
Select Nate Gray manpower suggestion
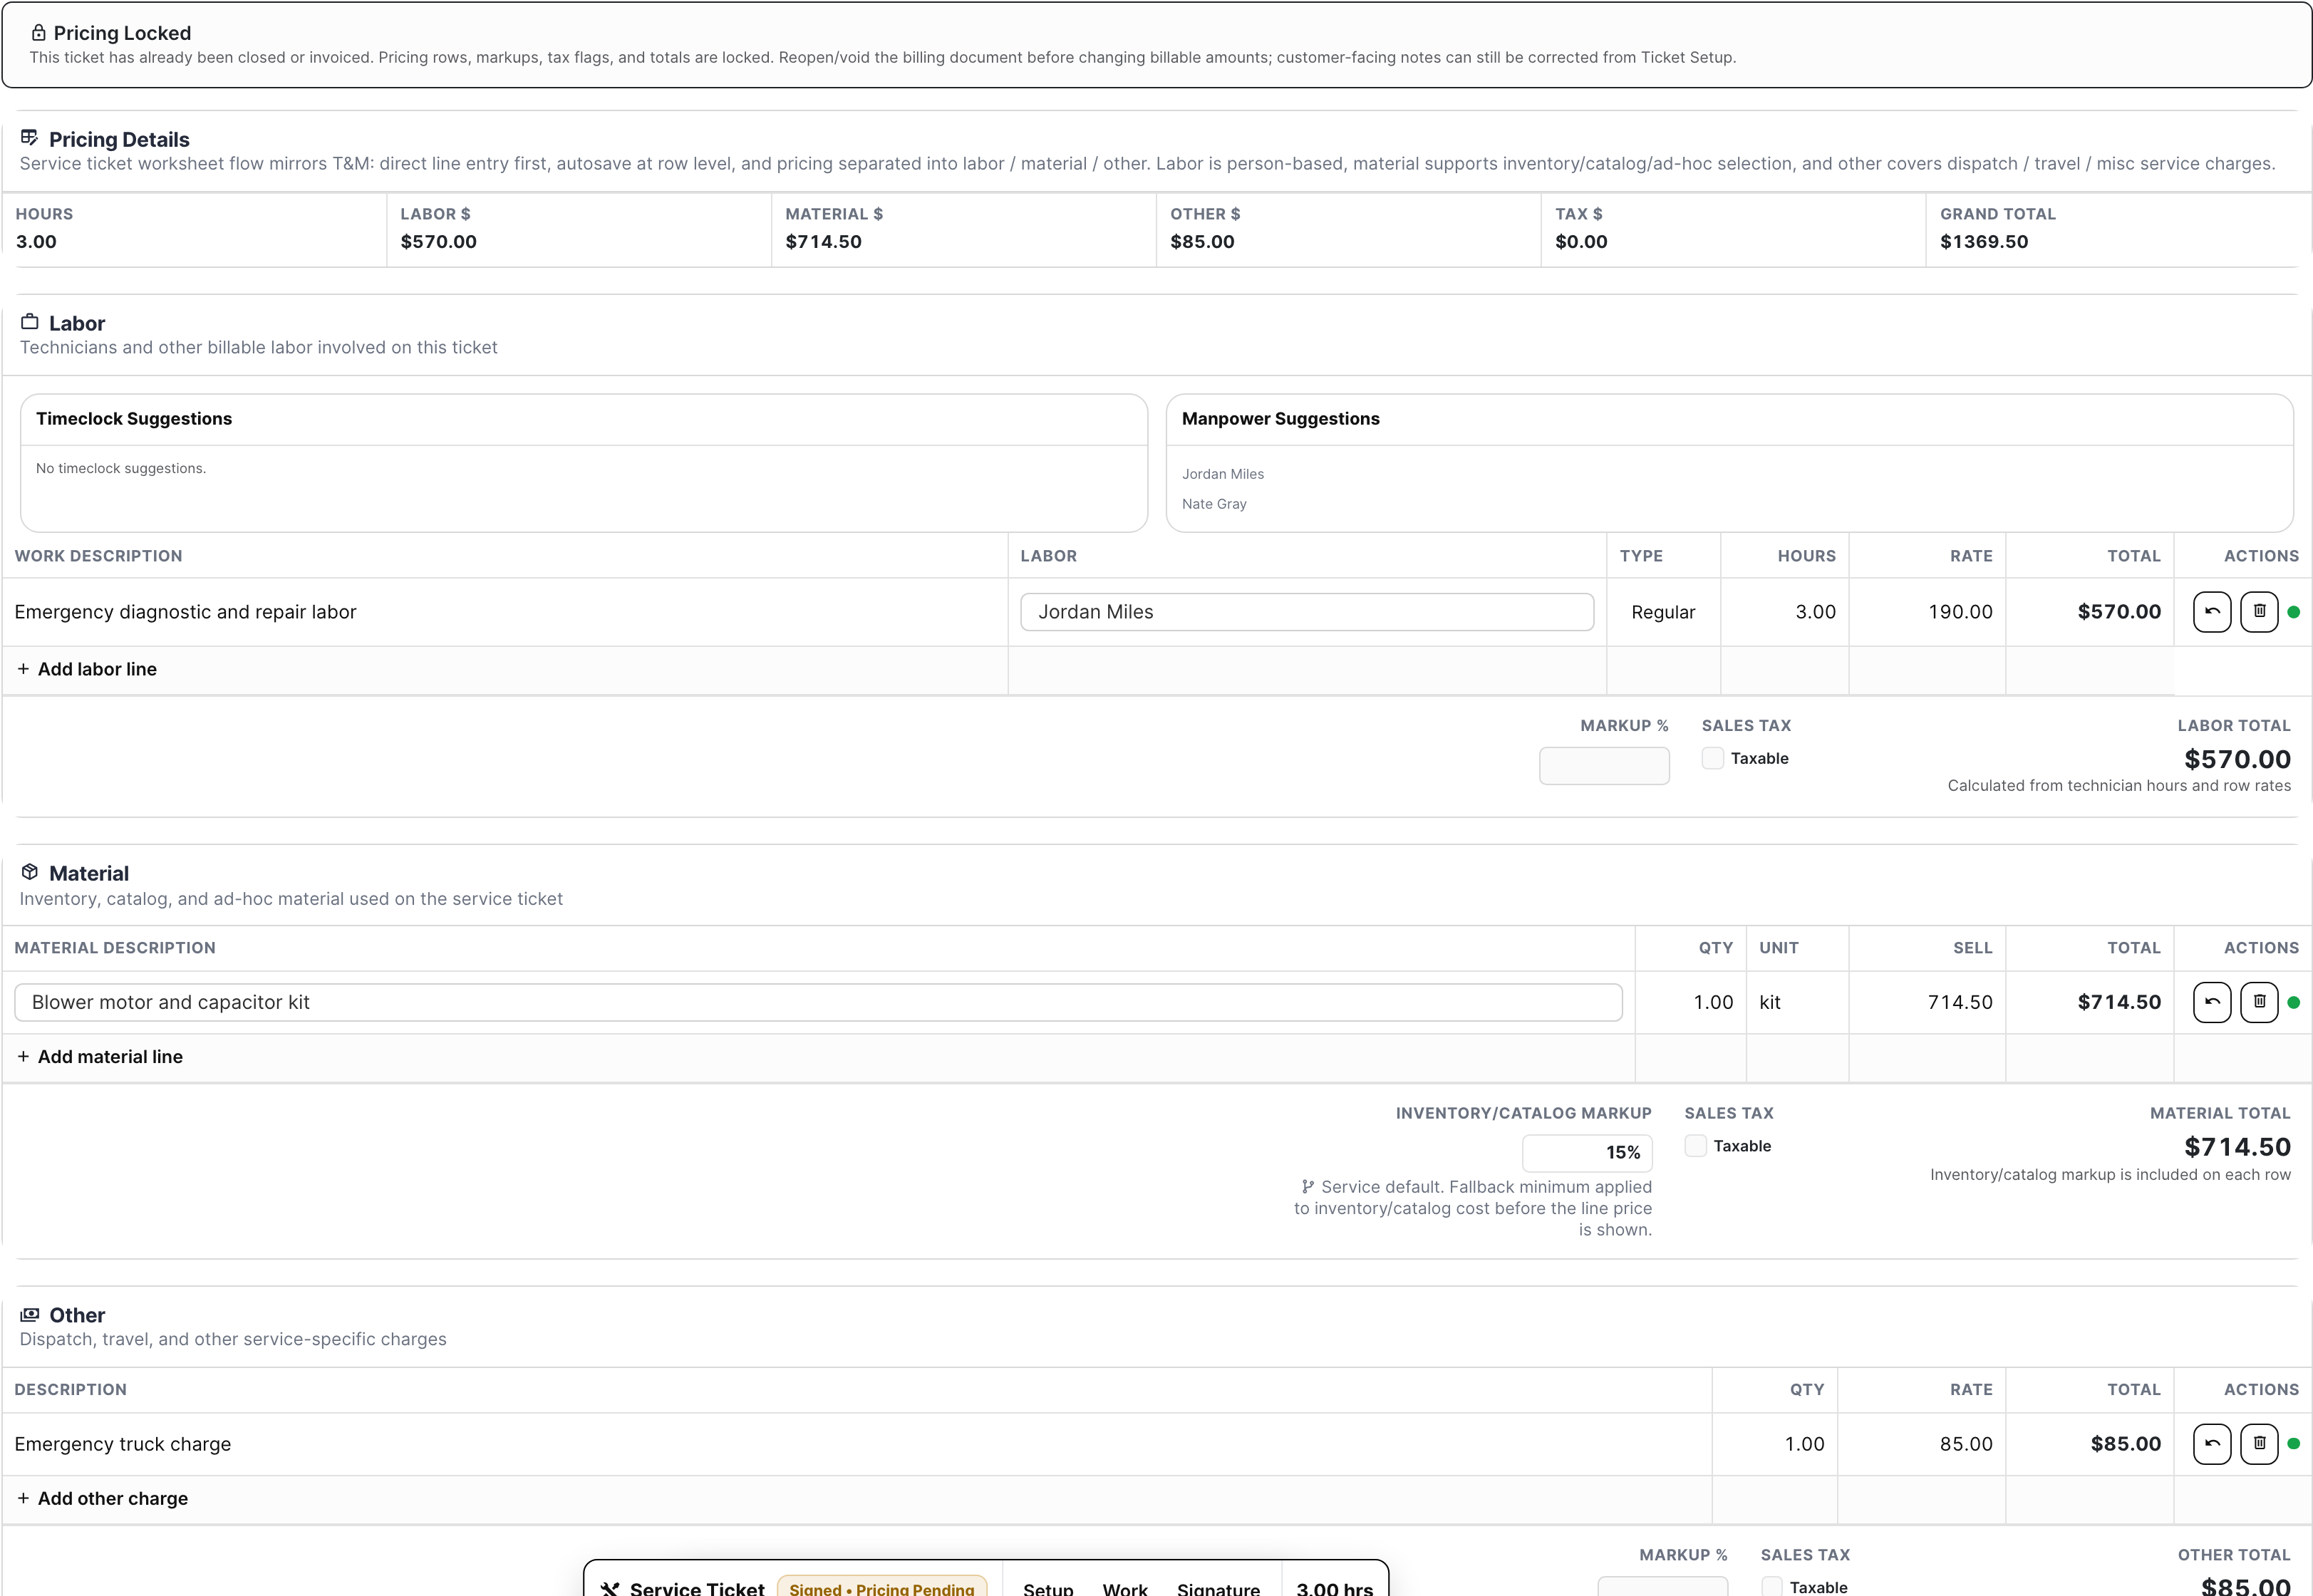point(1214,504)
